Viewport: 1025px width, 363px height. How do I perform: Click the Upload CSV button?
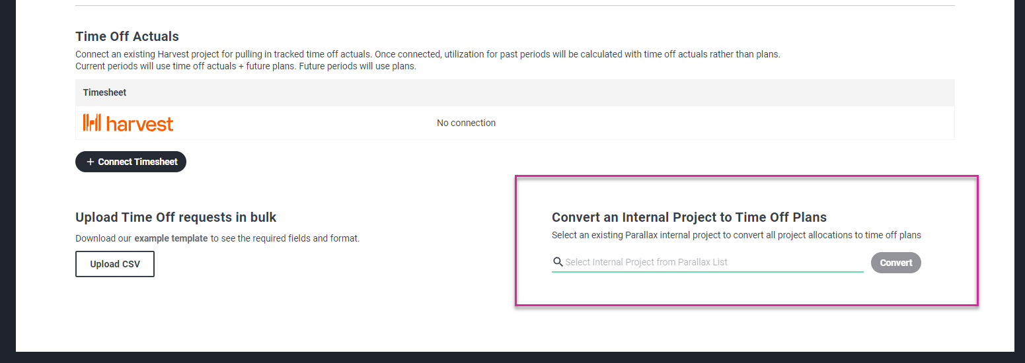pyautogui.click(x=115, y=264)
